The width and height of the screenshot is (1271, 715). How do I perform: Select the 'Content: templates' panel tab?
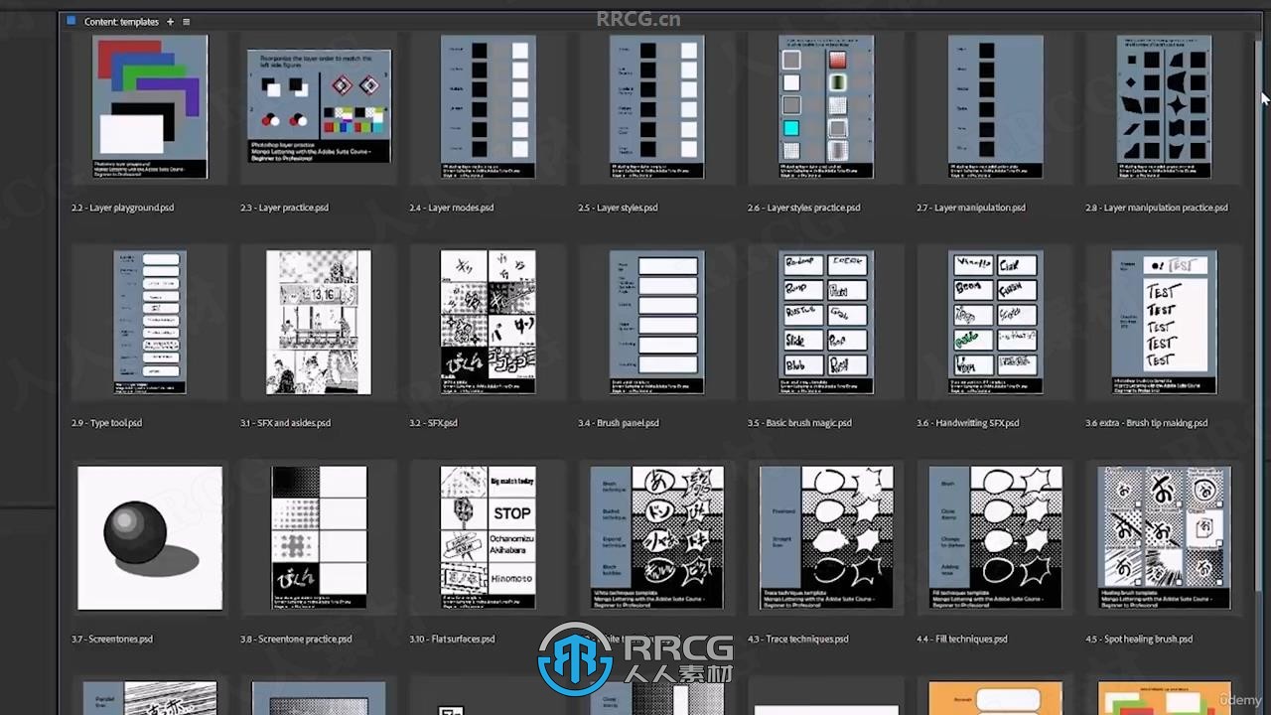pos(121,21)
